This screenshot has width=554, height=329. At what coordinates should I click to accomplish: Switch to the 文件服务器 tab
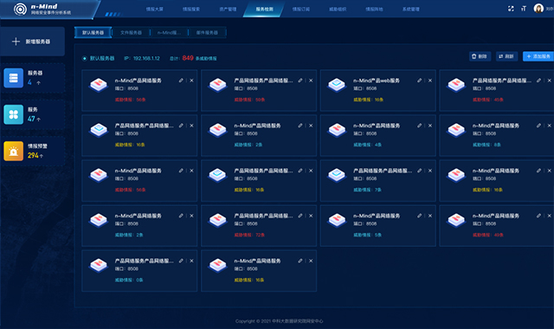click(131, 33)
